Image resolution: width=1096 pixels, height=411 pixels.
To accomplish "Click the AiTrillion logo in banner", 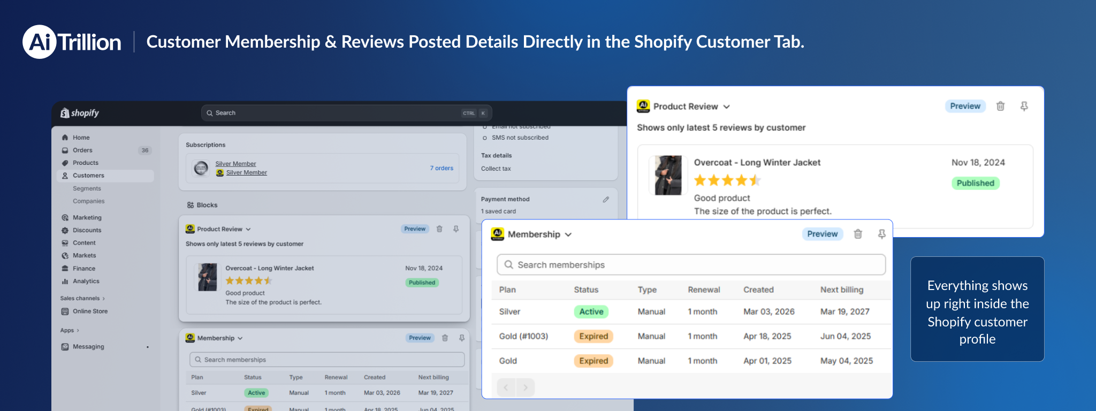I will point(72,42).
